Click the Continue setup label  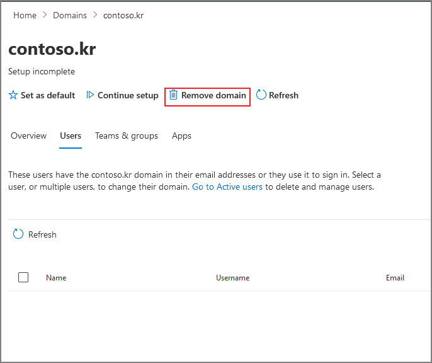pyautogui.click(x=128, y=95)
